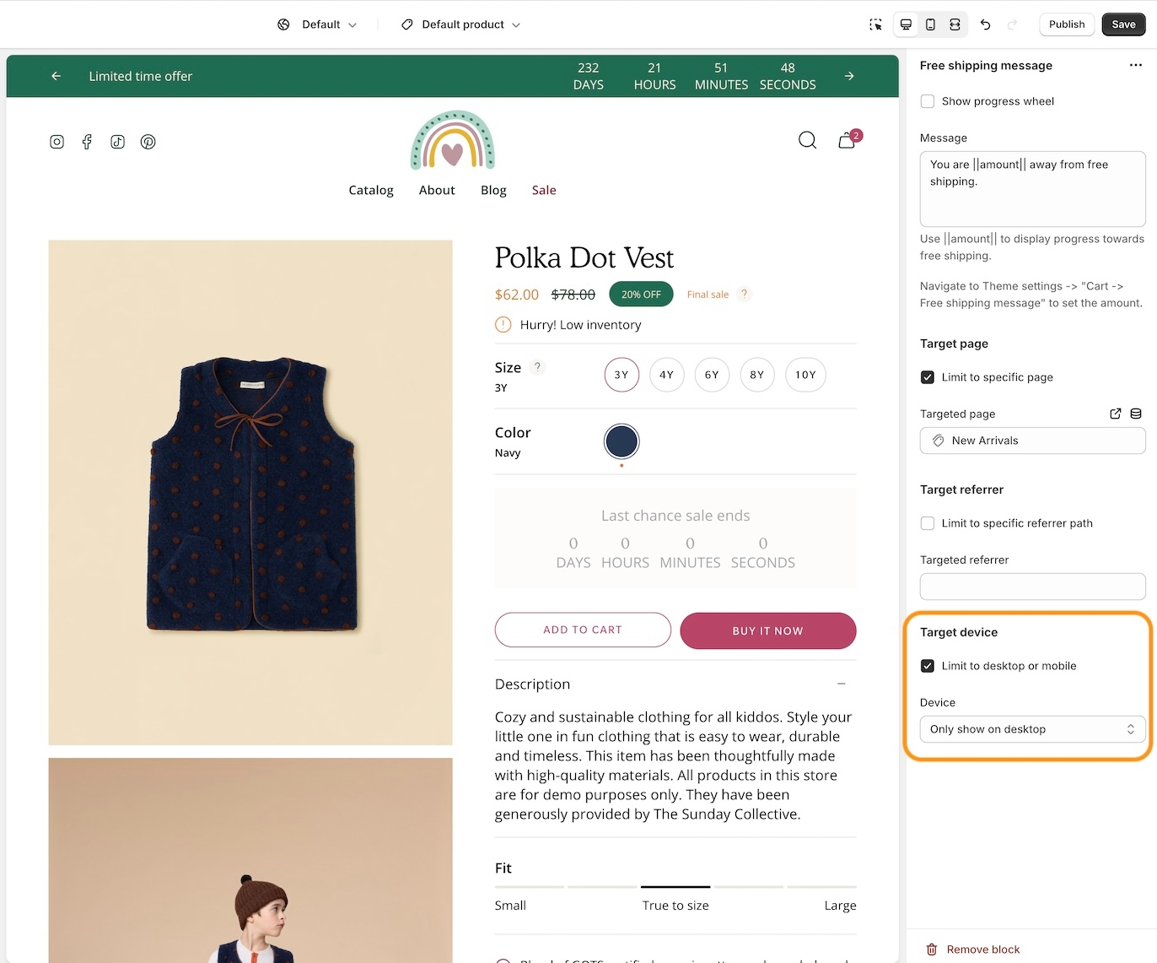Open the Catalog menu item
The width and height of the screenshot is (1157, 963).
(371, 190)
